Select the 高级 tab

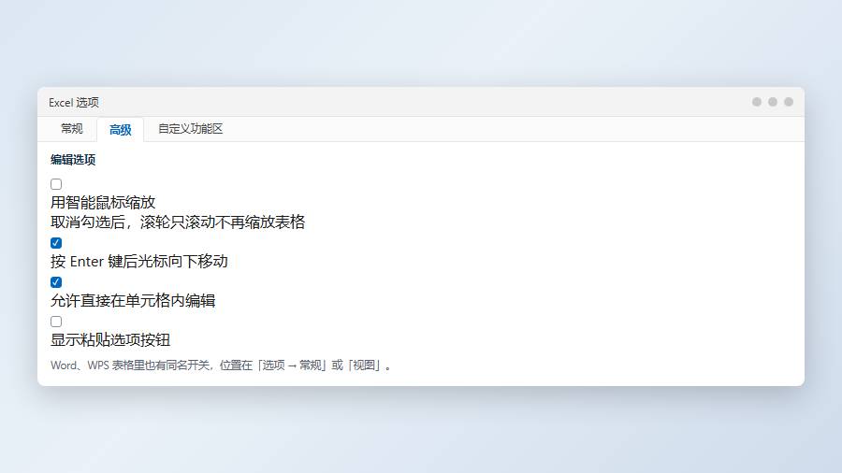pos(121,129)
